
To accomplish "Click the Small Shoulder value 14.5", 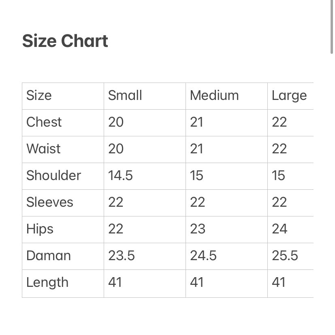I will (120, 176).
